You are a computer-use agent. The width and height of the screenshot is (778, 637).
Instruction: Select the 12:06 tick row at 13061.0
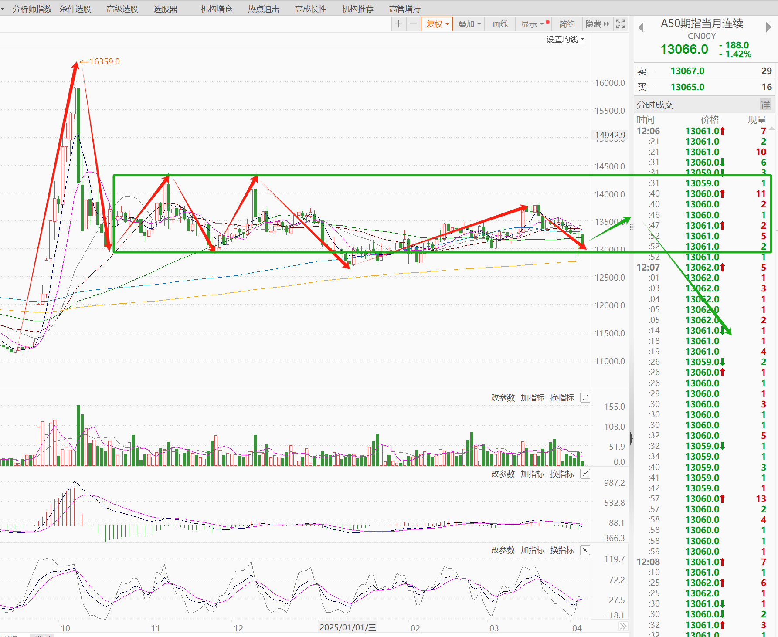[x=702, y=131]
